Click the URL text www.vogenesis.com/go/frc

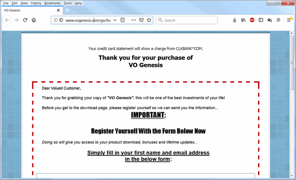pyautogui.click(x=88, y=20)
